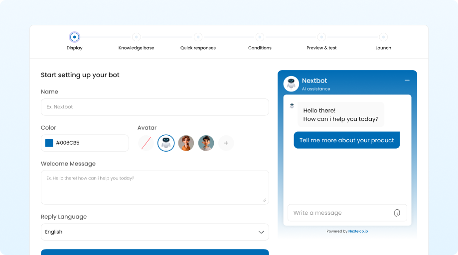
Task: Open the Nextelco.io link
Action: click(358, 231)
